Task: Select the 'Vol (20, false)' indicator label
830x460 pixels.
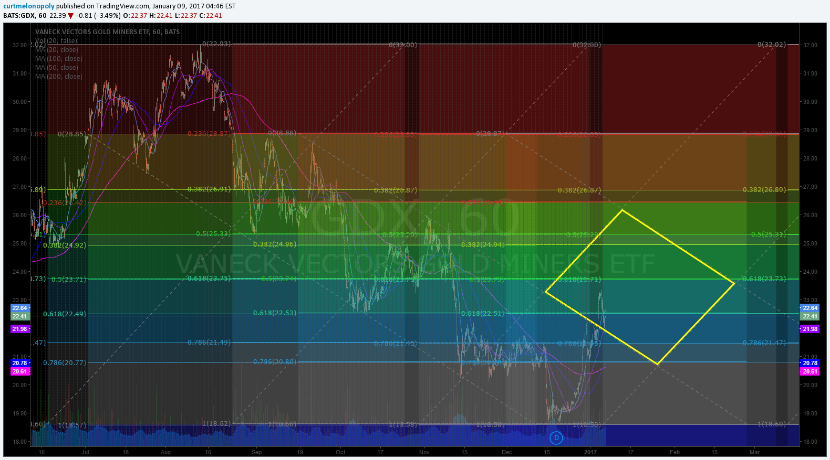Action: (56, 40)
